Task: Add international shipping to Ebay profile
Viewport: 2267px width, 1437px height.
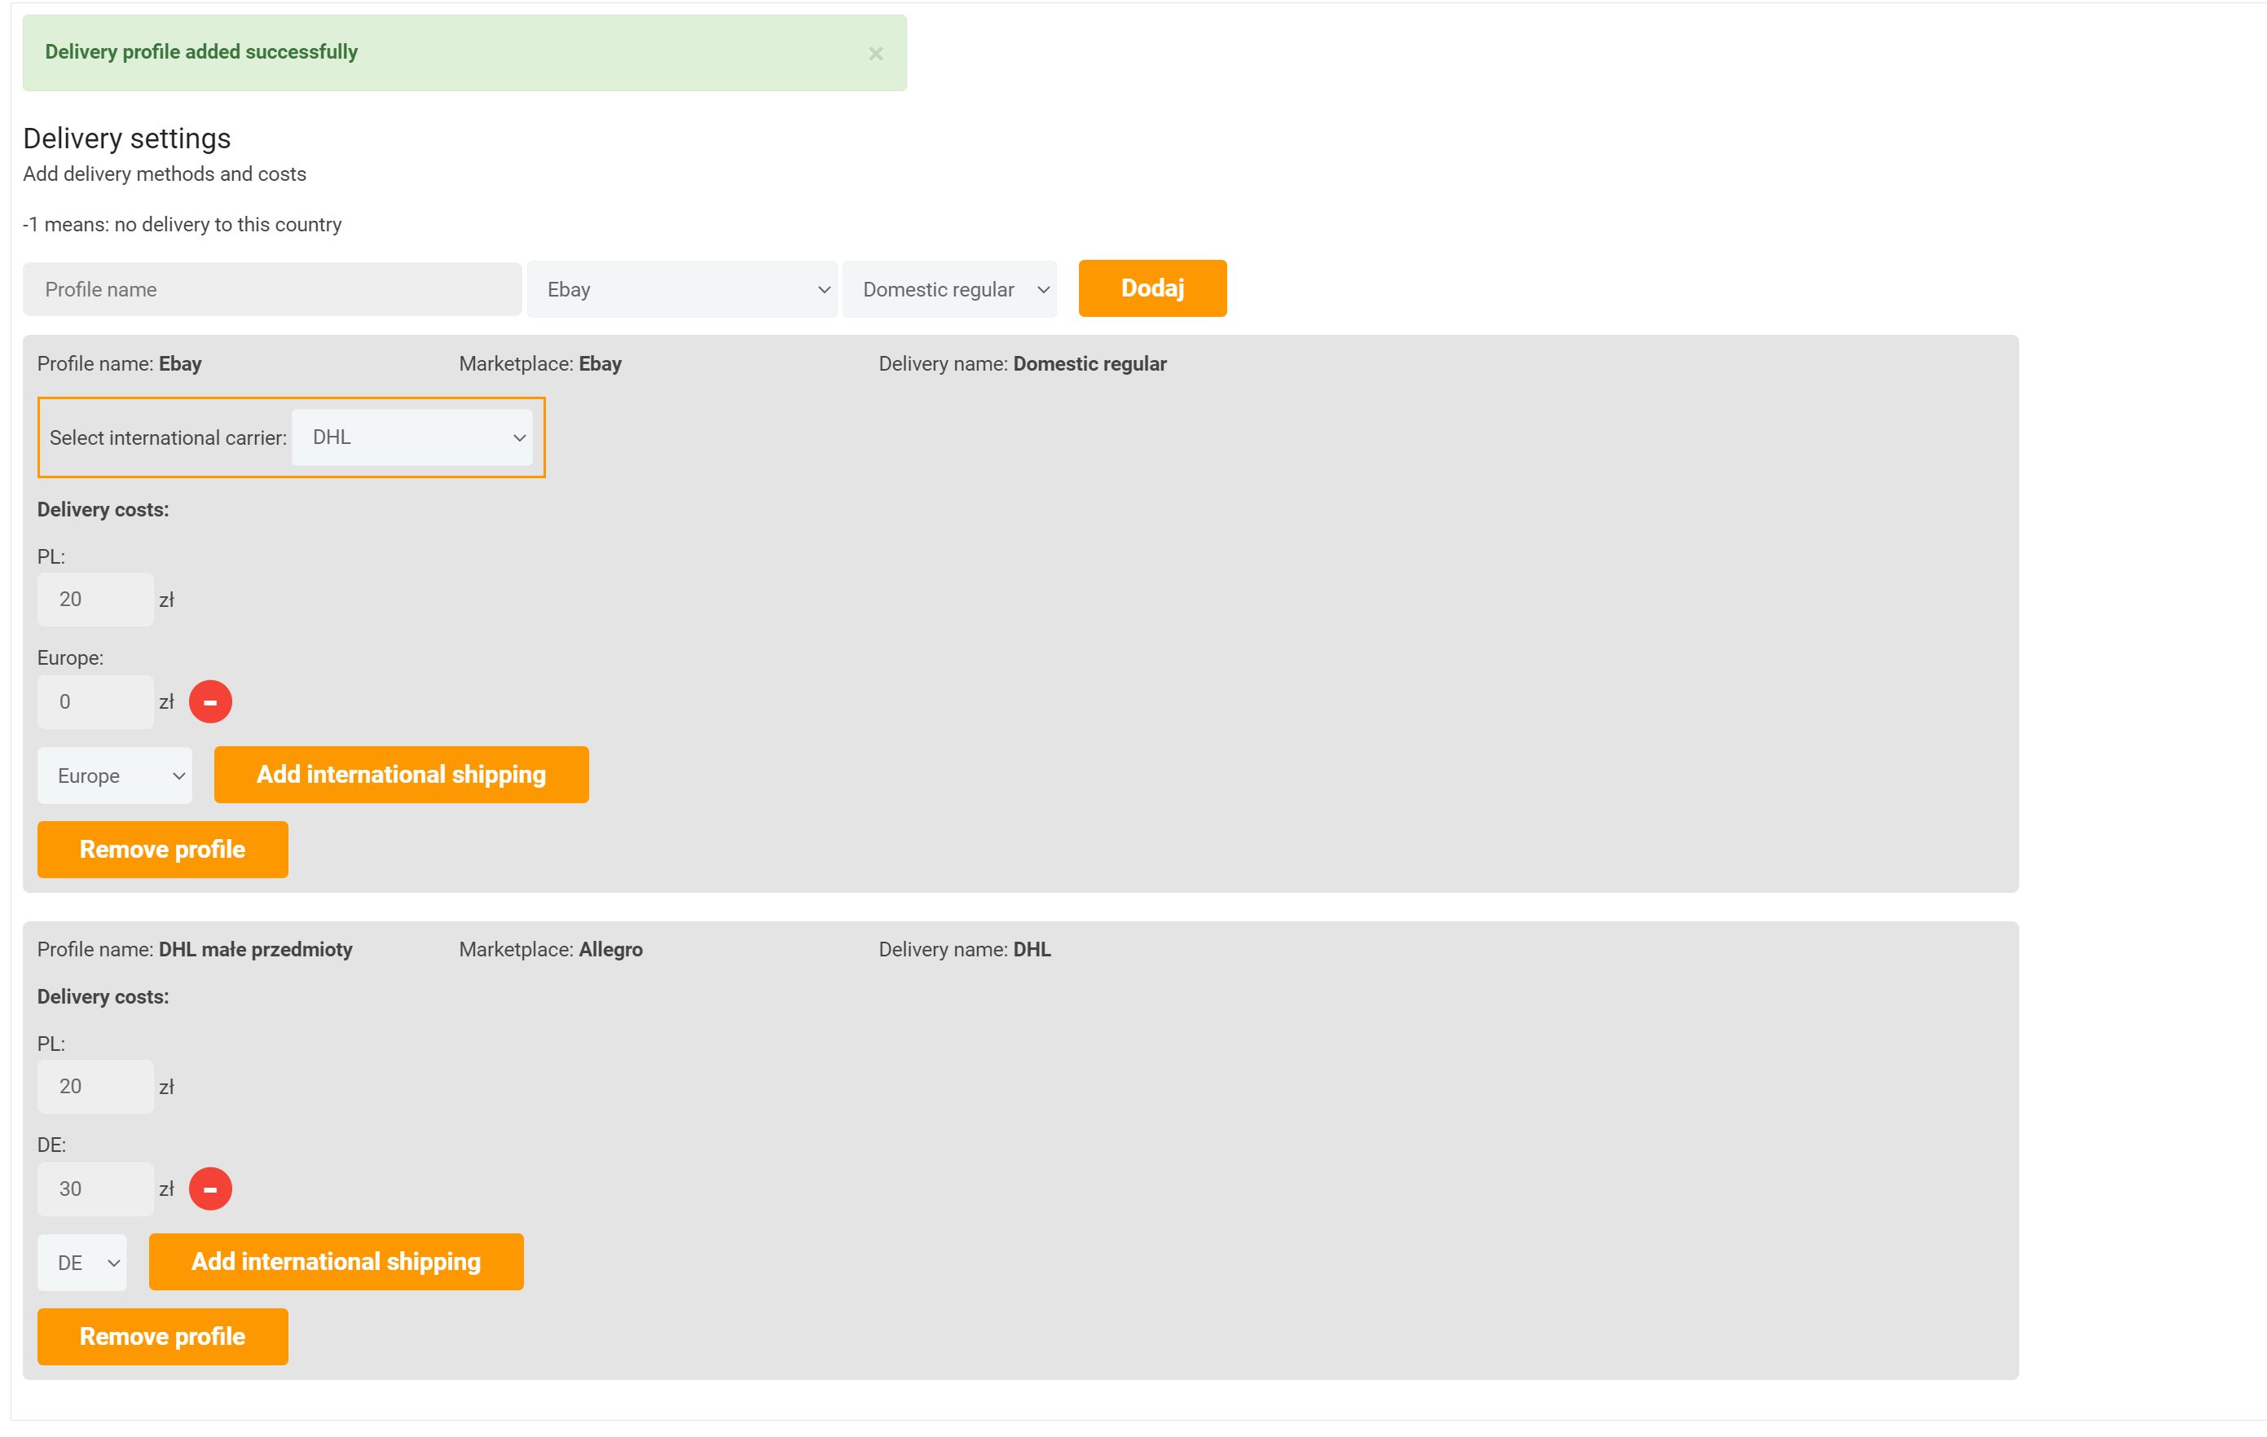Action: pyautogui.click(x=401, y=775)
